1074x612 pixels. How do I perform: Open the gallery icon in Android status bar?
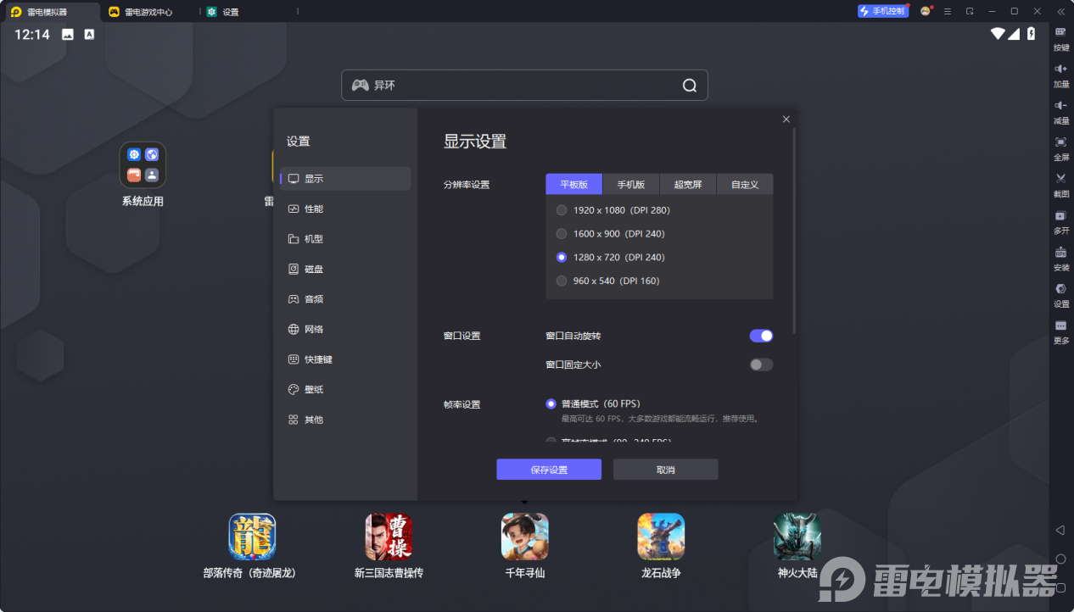68,35
